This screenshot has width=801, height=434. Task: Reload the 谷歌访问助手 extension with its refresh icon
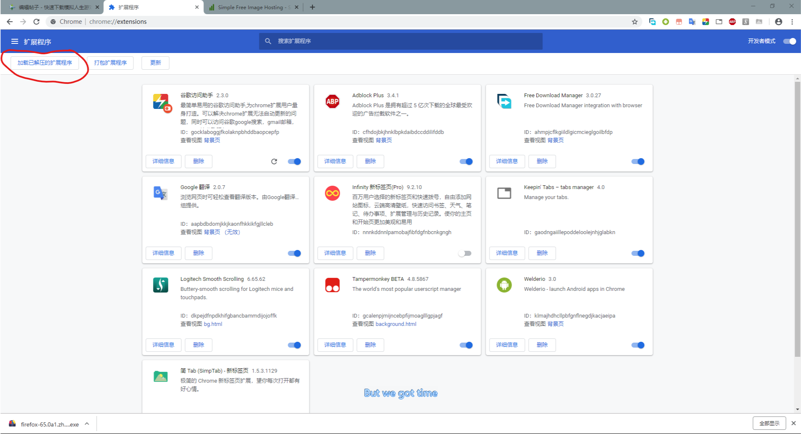tap(274, 161)
